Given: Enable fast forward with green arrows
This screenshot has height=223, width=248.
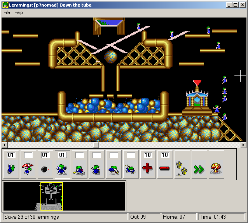Looking at the screenshot, I should click(199, 164).
